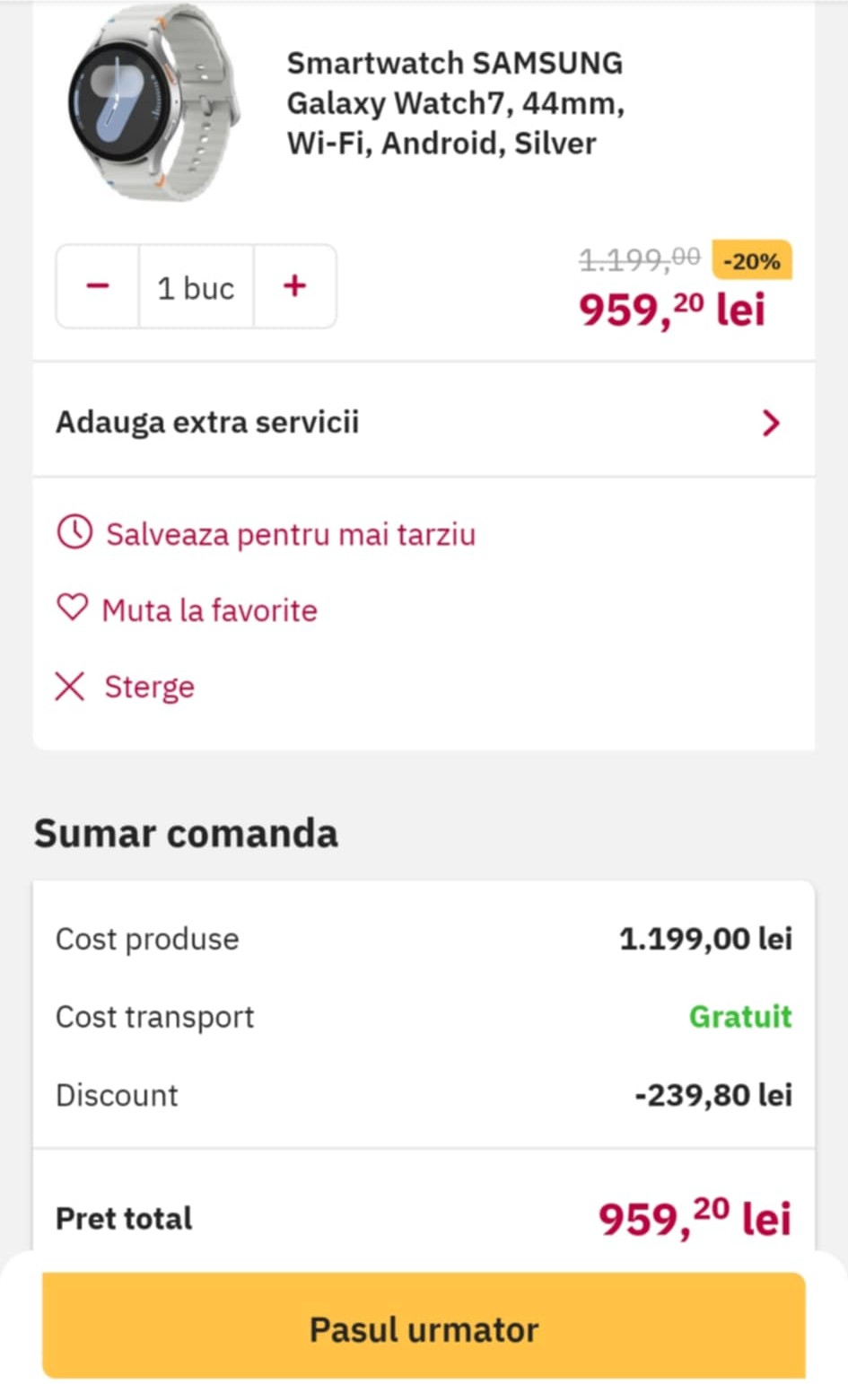Open the Smartwatch SAMSUNG Galaxy Watch7 title
Viewport: 848px width, 1384px height.
(455, 103)
